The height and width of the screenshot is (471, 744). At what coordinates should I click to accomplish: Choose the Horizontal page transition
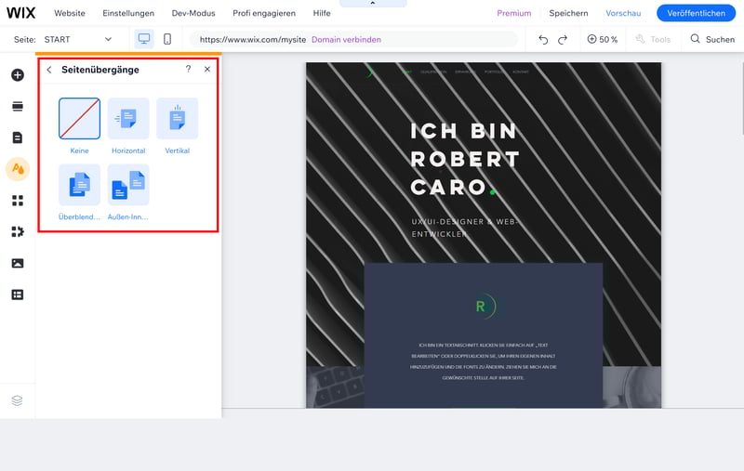[x=128, y=119]
